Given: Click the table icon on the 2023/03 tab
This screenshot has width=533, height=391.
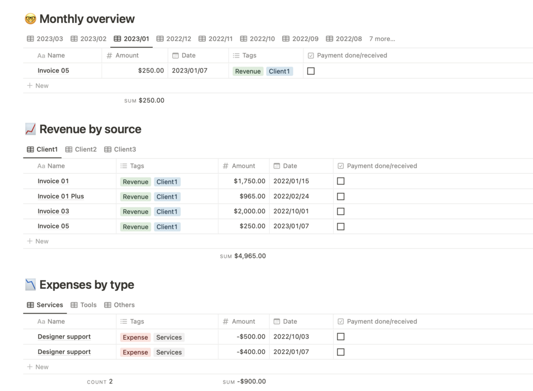Looking at the screenshot, I should click(31, 39).
